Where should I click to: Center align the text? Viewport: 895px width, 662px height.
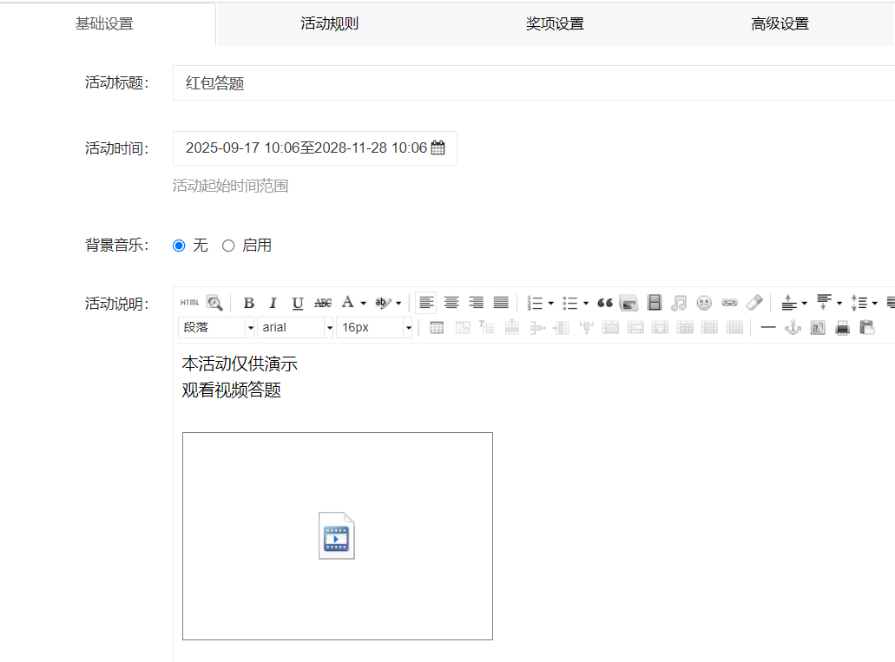(451, 303)
